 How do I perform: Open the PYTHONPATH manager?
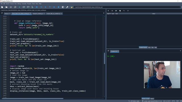click(x=72, y=7)
